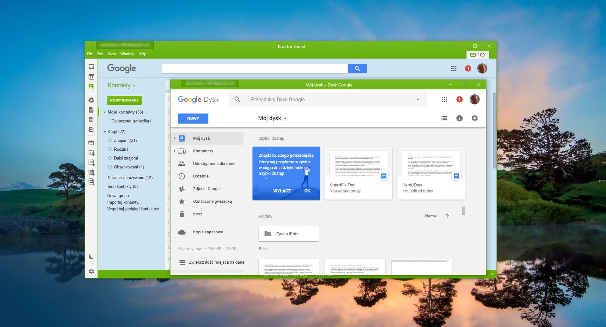Open Nazwa sort options
606x327 pixels.
[431, 216]
